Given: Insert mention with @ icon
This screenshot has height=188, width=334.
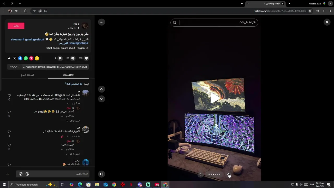Looking at the screenshot, I should pos(27,174).
